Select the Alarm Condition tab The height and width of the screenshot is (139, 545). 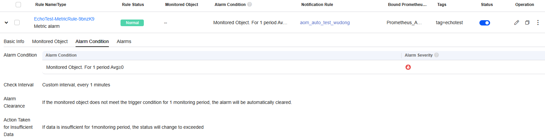tap(92, 41)
